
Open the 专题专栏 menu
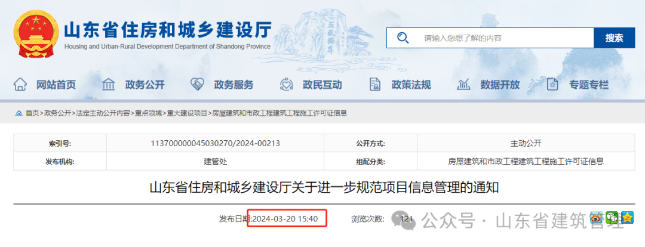(589, 85)
